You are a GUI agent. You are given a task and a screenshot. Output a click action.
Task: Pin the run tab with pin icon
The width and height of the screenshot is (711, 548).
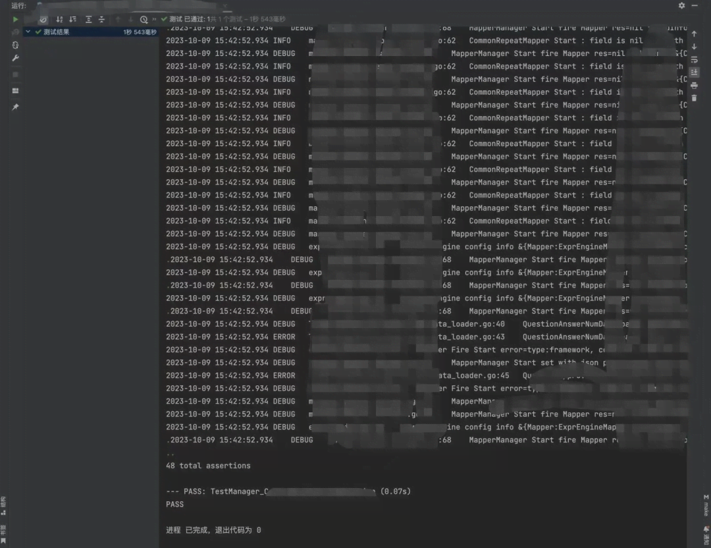[15, 107]
